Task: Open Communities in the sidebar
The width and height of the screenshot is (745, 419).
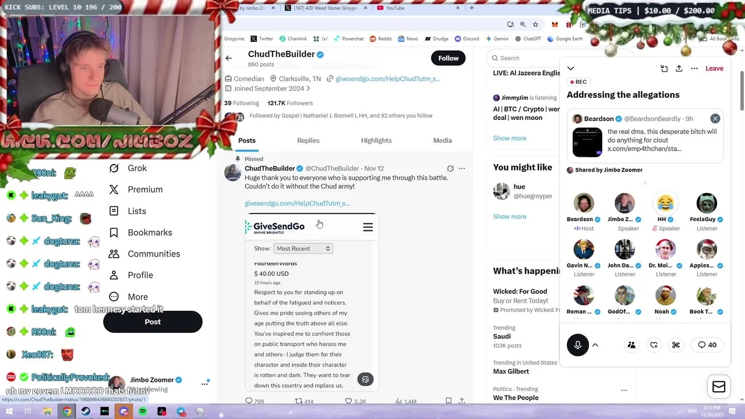Action: click(145, 254)
